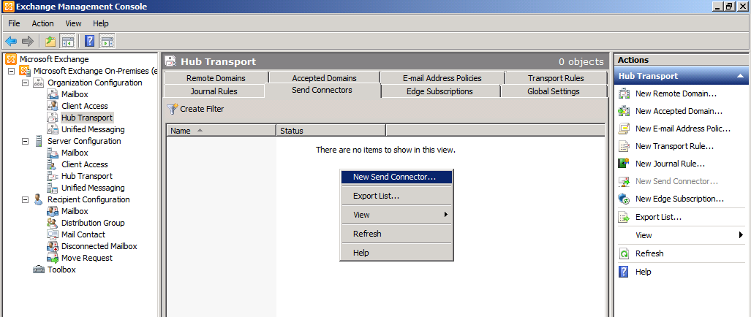
Task: Switch to E-mail Address Policies tab
Action: click(442, 78)
